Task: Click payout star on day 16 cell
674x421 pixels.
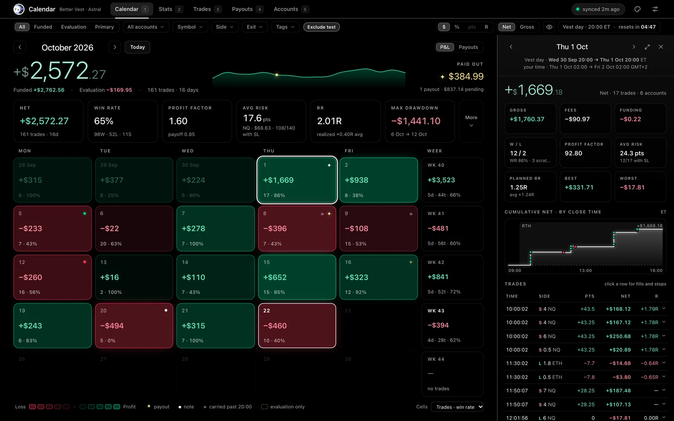Action: click(x=411, y=262)
